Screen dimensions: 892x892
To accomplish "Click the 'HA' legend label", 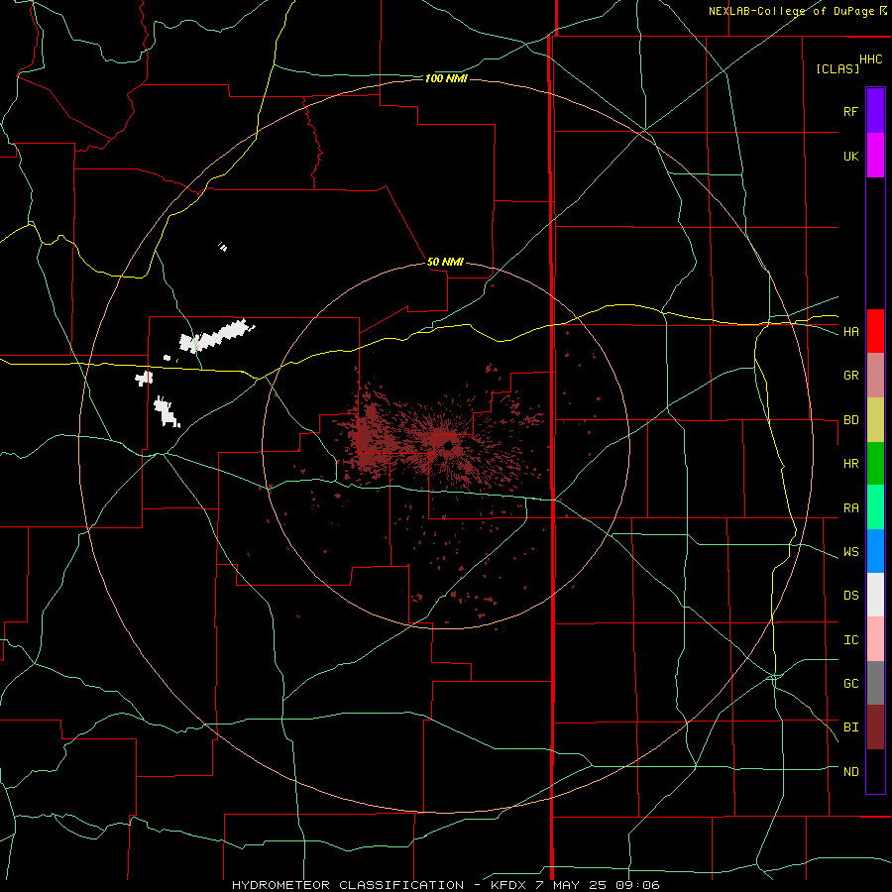I will pyautogui.click(x=850, y=332).
